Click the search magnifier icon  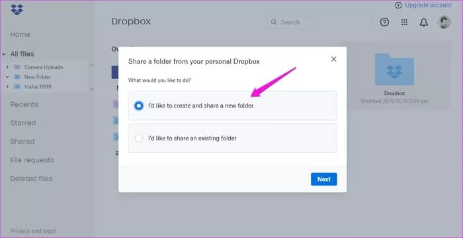pos(274,22)
